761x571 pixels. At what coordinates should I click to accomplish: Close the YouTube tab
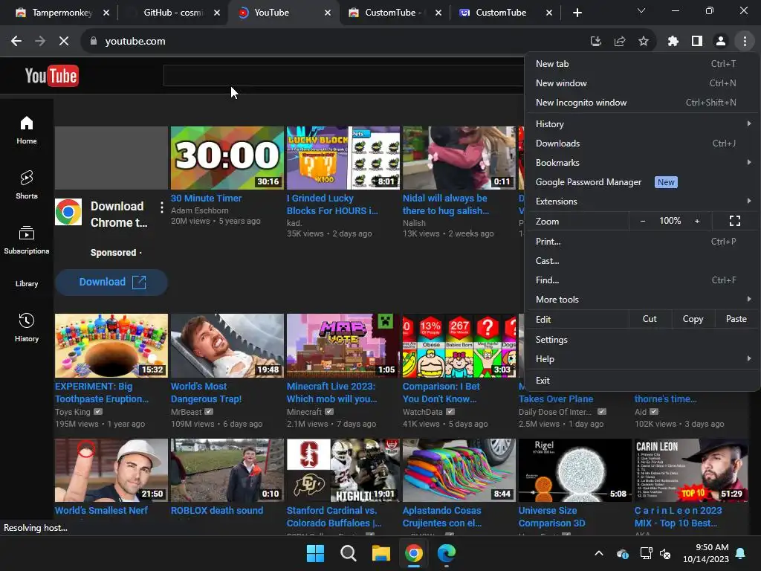click(x=328, y=13)
